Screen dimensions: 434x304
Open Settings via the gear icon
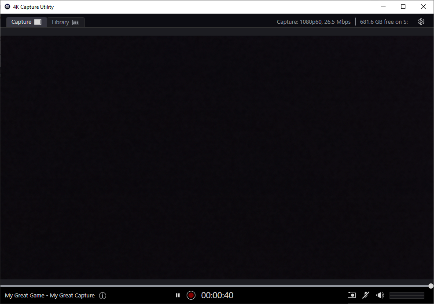pyautogui.click(x=421, y=21)
